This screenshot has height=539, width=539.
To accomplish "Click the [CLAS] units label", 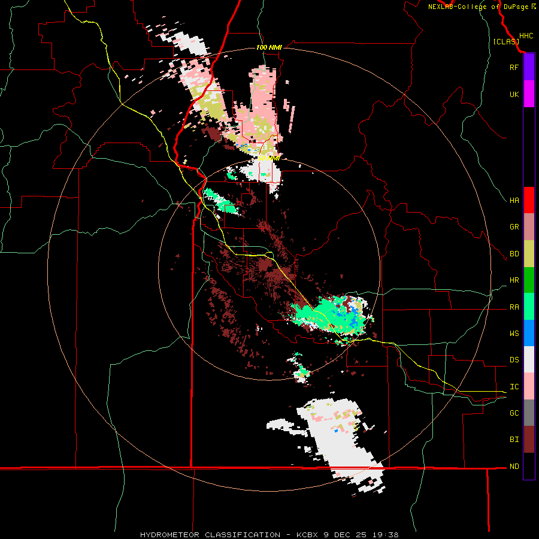I will (506, 42).
